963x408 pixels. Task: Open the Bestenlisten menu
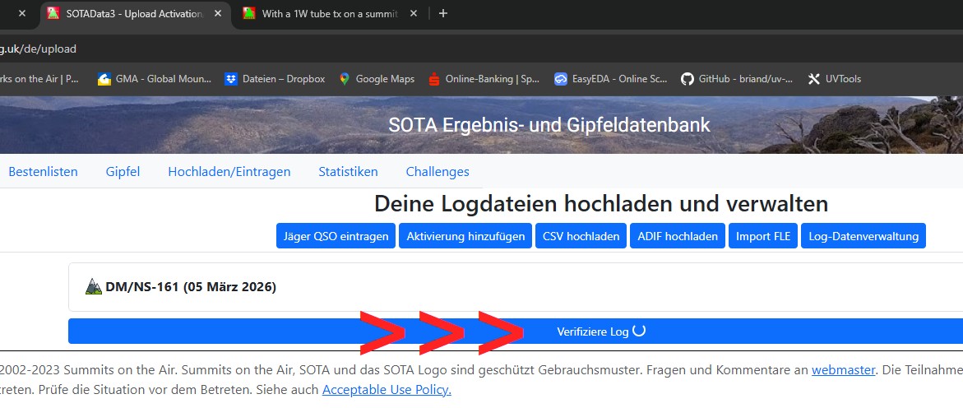click(x=43, y=172)
